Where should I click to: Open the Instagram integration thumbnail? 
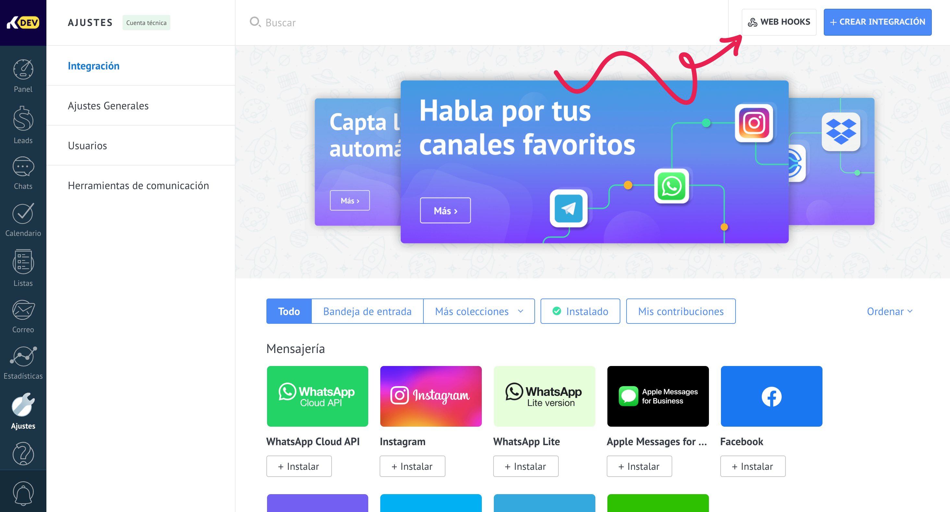tap(430, 396)
